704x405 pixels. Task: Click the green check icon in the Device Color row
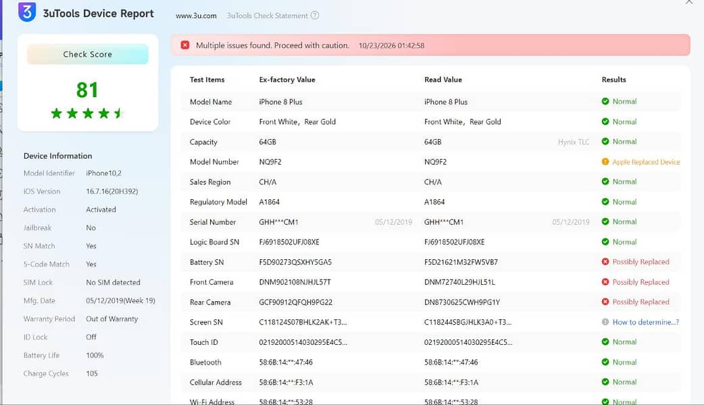pyautogui.click(x=605, y=122)
